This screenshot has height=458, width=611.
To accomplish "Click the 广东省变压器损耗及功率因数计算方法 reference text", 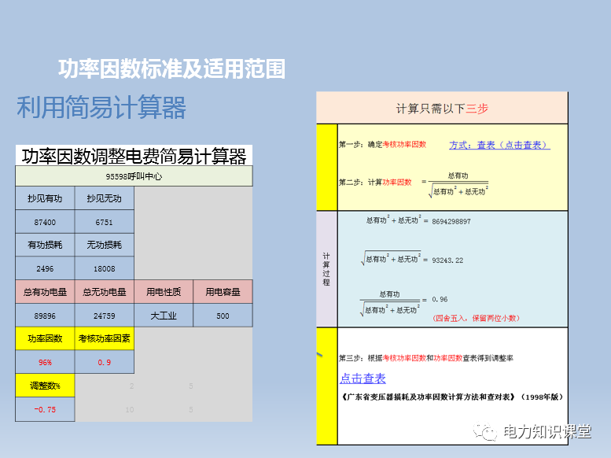I will (x=452, y=397).
